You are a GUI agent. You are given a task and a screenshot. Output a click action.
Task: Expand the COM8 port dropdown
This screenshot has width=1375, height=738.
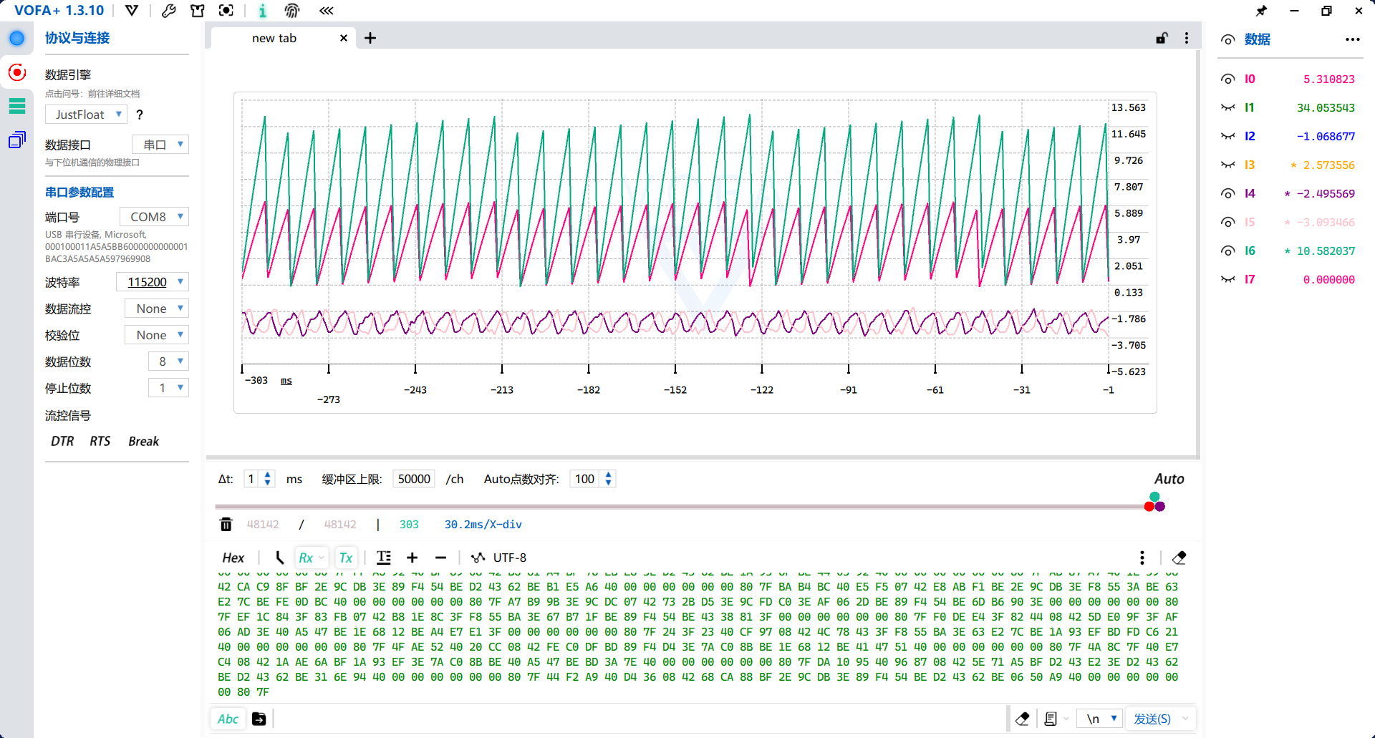[x=154, y=216]
